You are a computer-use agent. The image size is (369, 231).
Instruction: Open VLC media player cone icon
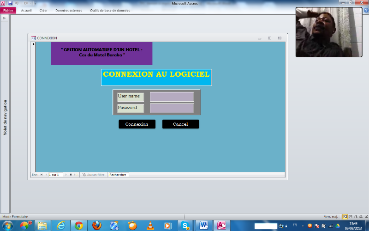(150, 225)
